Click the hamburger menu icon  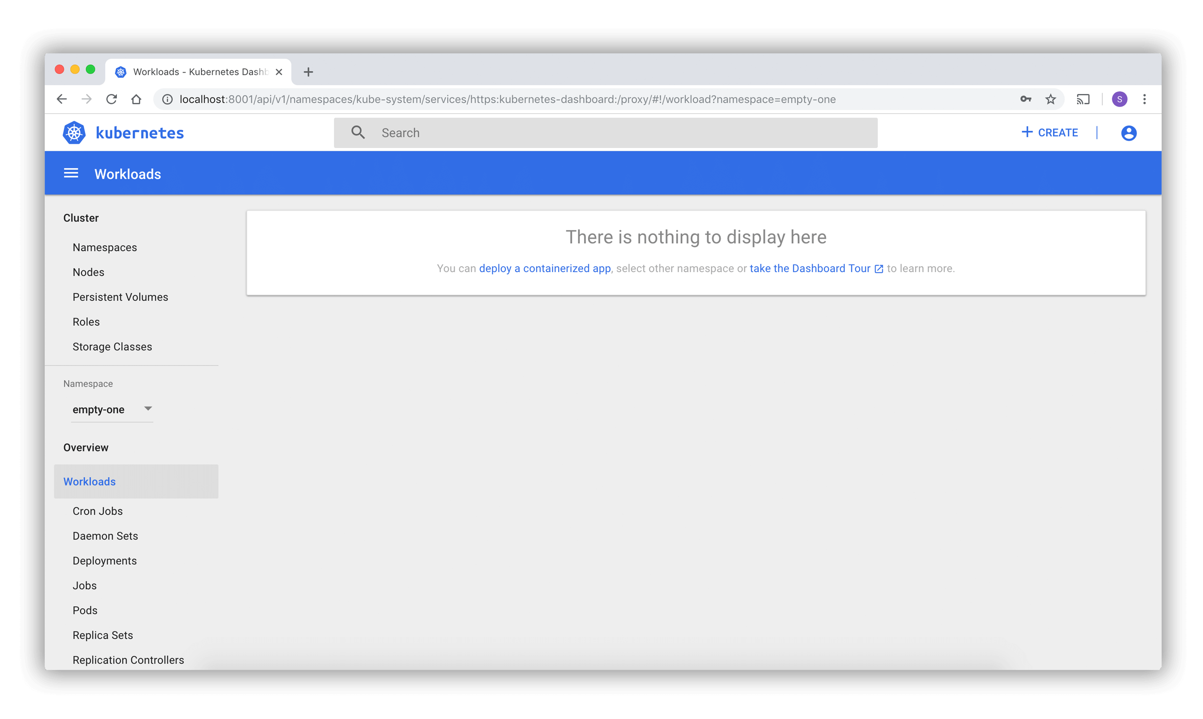click(72, 174)
